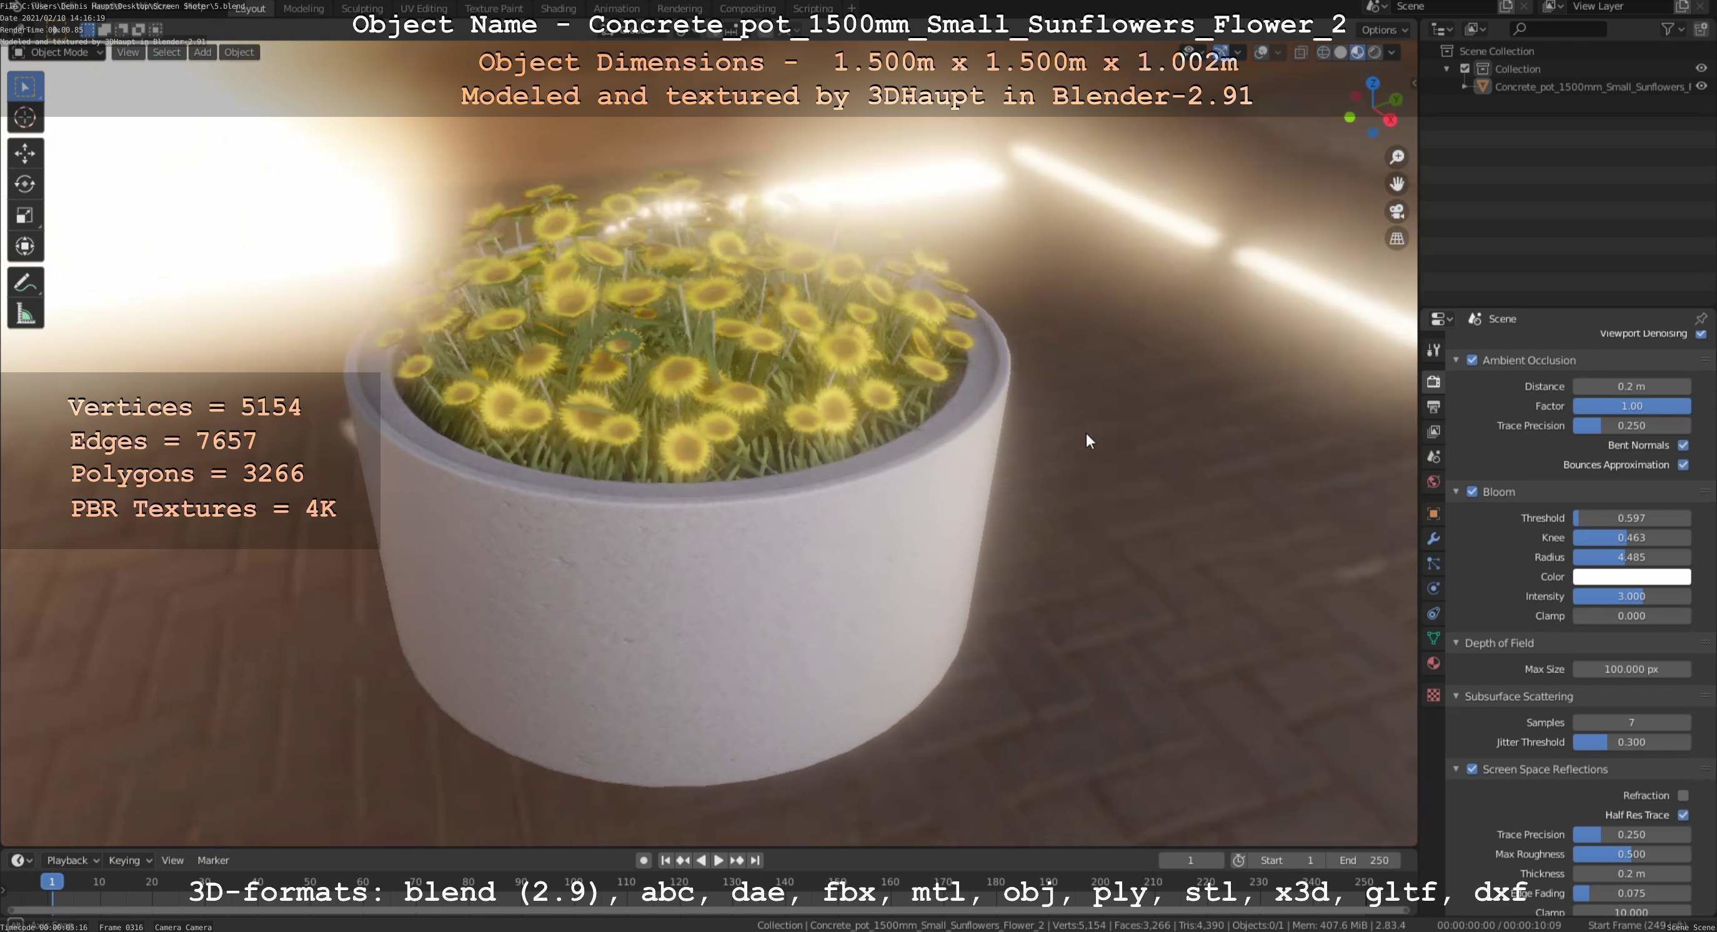
Task: Open the Modifier properties wrench tab
Action: click(1434, 538)
